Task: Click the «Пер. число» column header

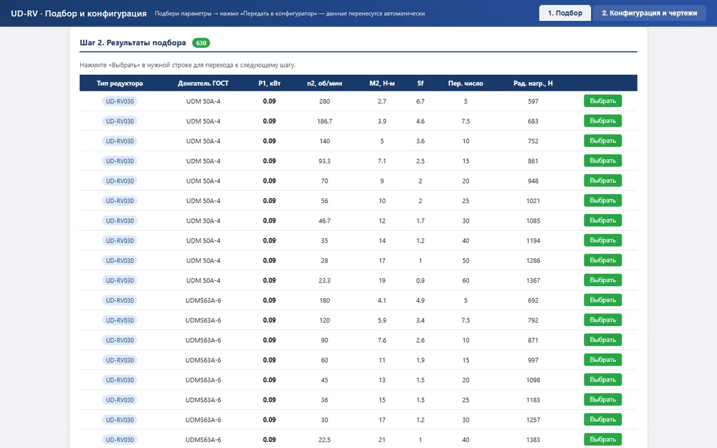Action: pyautogui.click(x=466, y=83)
